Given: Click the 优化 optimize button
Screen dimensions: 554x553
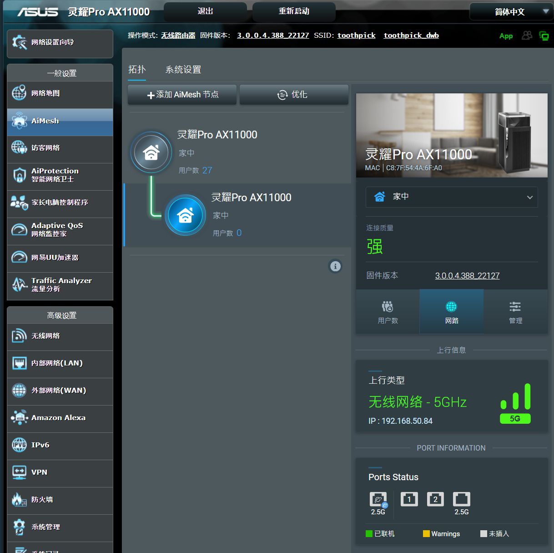Looking at the screenshot, I should (294, 95).
